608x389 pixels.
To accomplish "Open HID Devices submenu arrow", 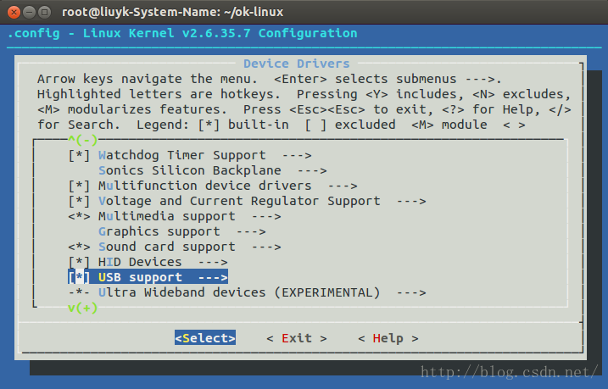I will [x=213, y=263].
